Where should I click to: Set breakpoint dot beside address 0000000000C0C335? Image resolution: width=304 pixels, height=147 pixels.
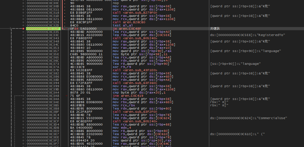click(x=23, y=32)
